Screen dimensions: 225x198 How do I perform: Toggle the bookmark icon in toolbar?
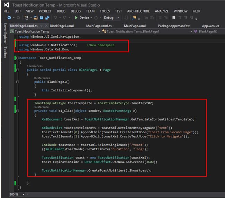tap(174, 18)
